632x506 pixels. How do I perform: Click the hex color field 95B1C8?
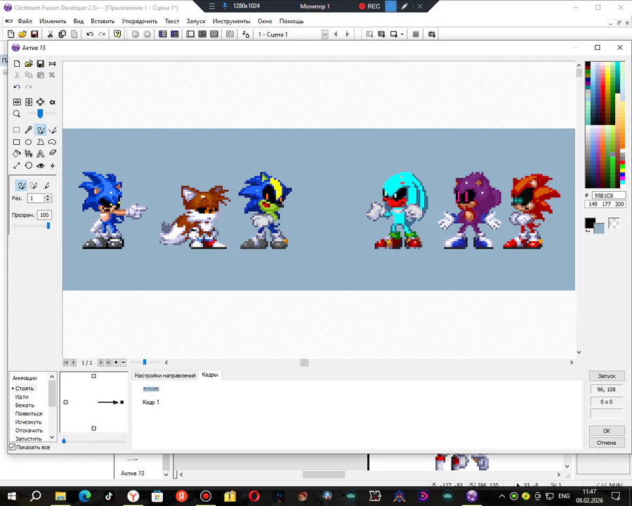[x=608, y=195]
